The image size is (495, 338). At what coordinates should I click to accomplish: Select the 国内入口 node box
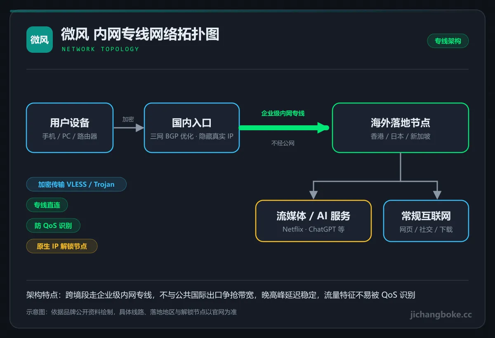pos(192,128)
